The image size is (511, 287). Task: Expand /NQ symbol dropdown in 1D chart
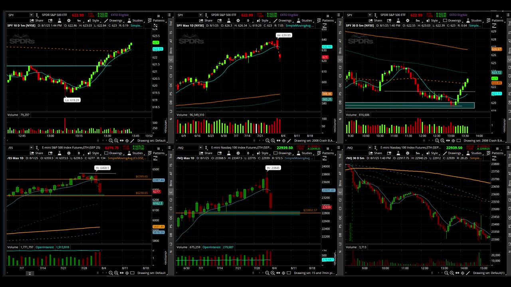point(200,147)
